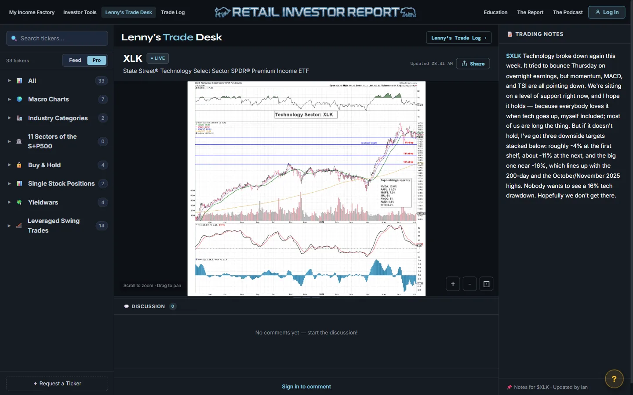Open The Podcast menu item

pyautogui.click(x=568, y=12)
